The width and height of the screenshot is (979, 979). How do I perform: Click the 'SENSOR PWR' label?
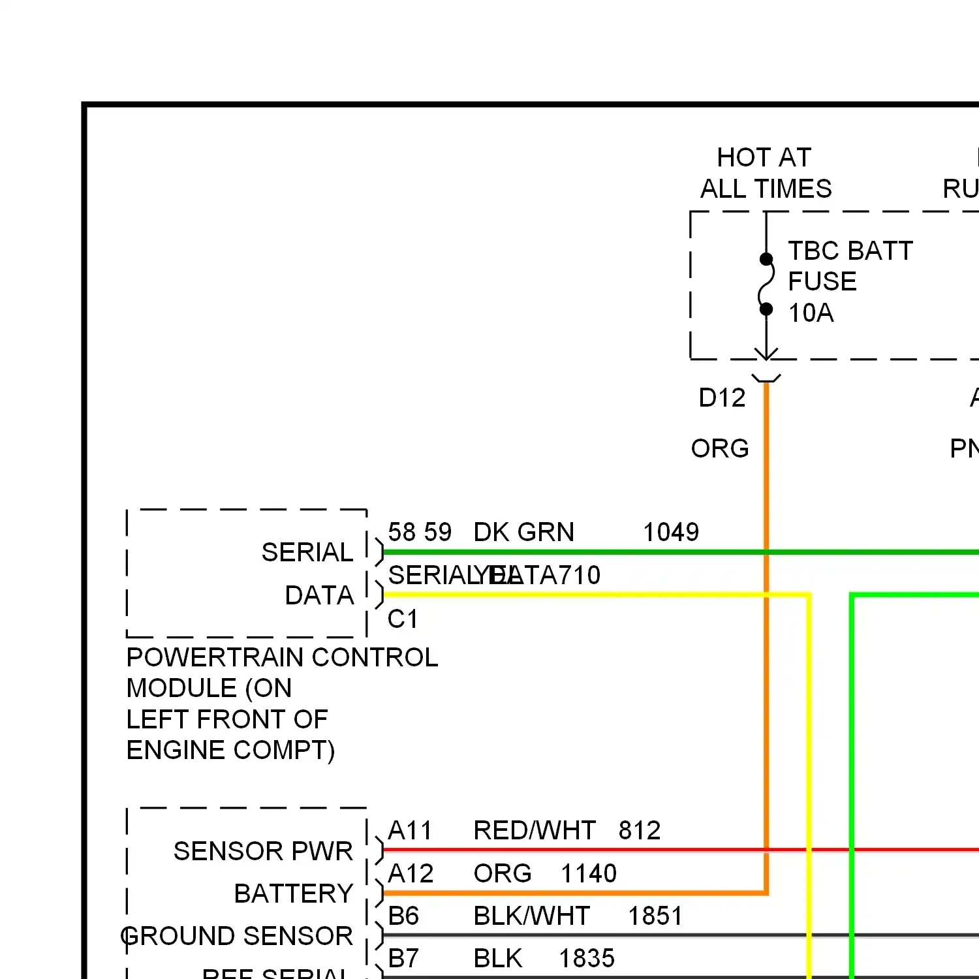[x=263, y=851]
